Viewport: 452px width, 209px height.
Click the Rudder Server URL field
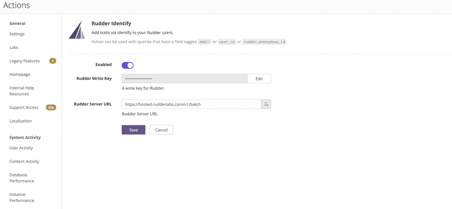click(x=191, y=104)
